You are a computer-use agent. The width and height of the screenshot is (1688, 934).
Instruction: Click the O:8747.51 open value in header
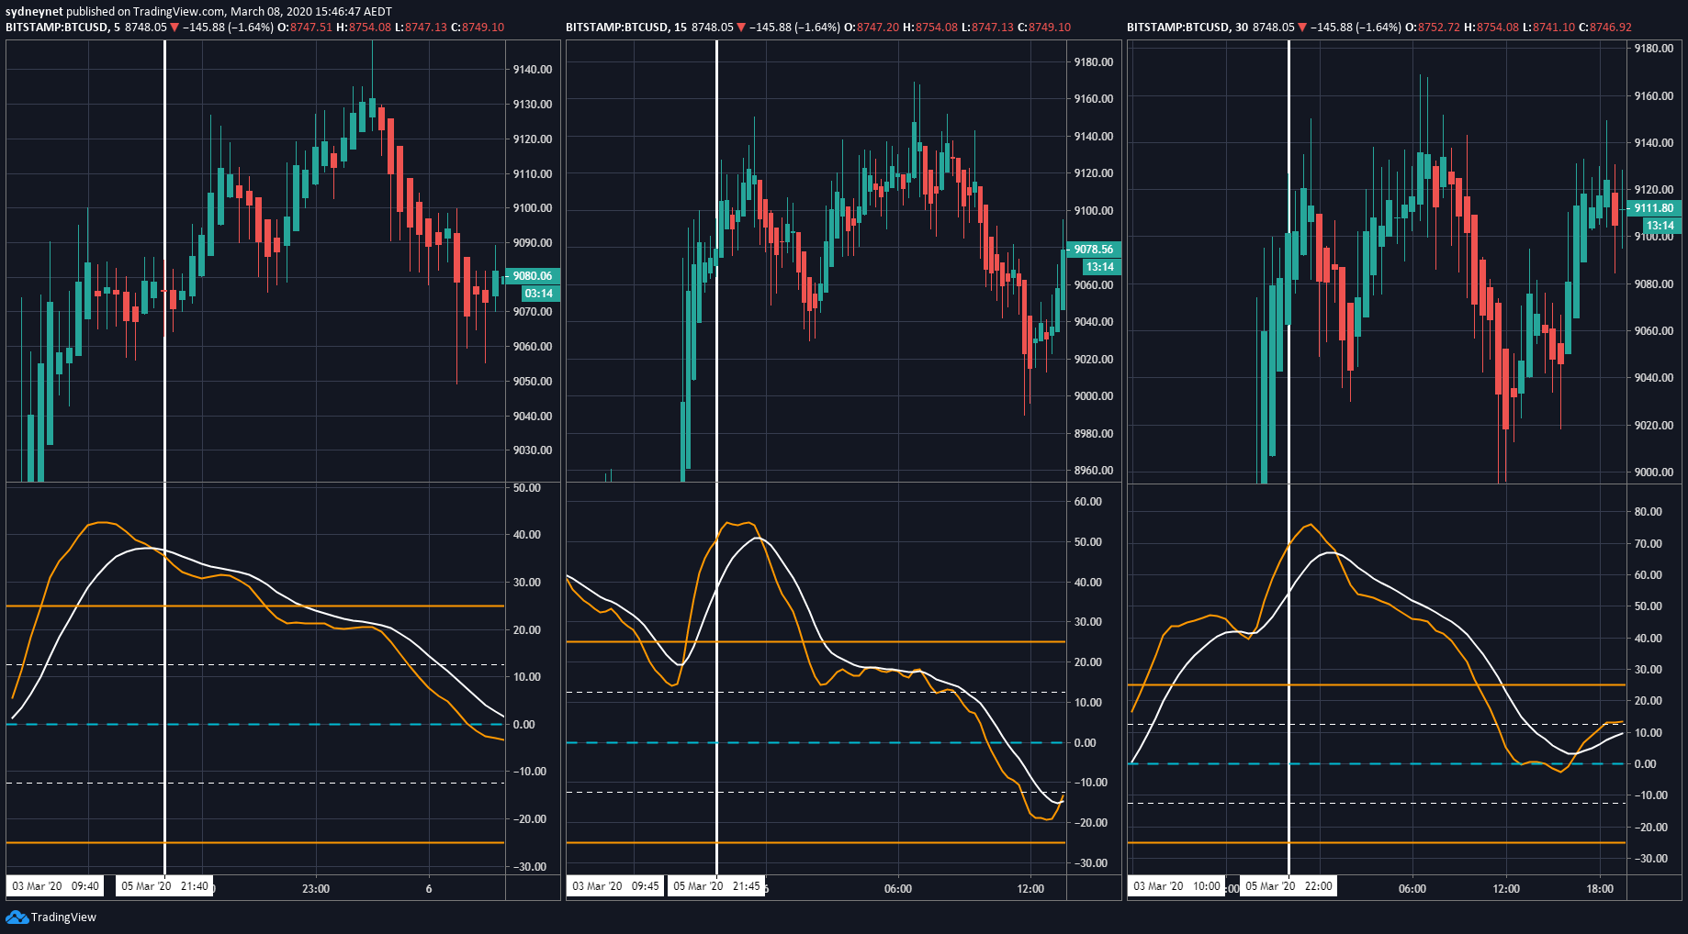click(306, 27)
